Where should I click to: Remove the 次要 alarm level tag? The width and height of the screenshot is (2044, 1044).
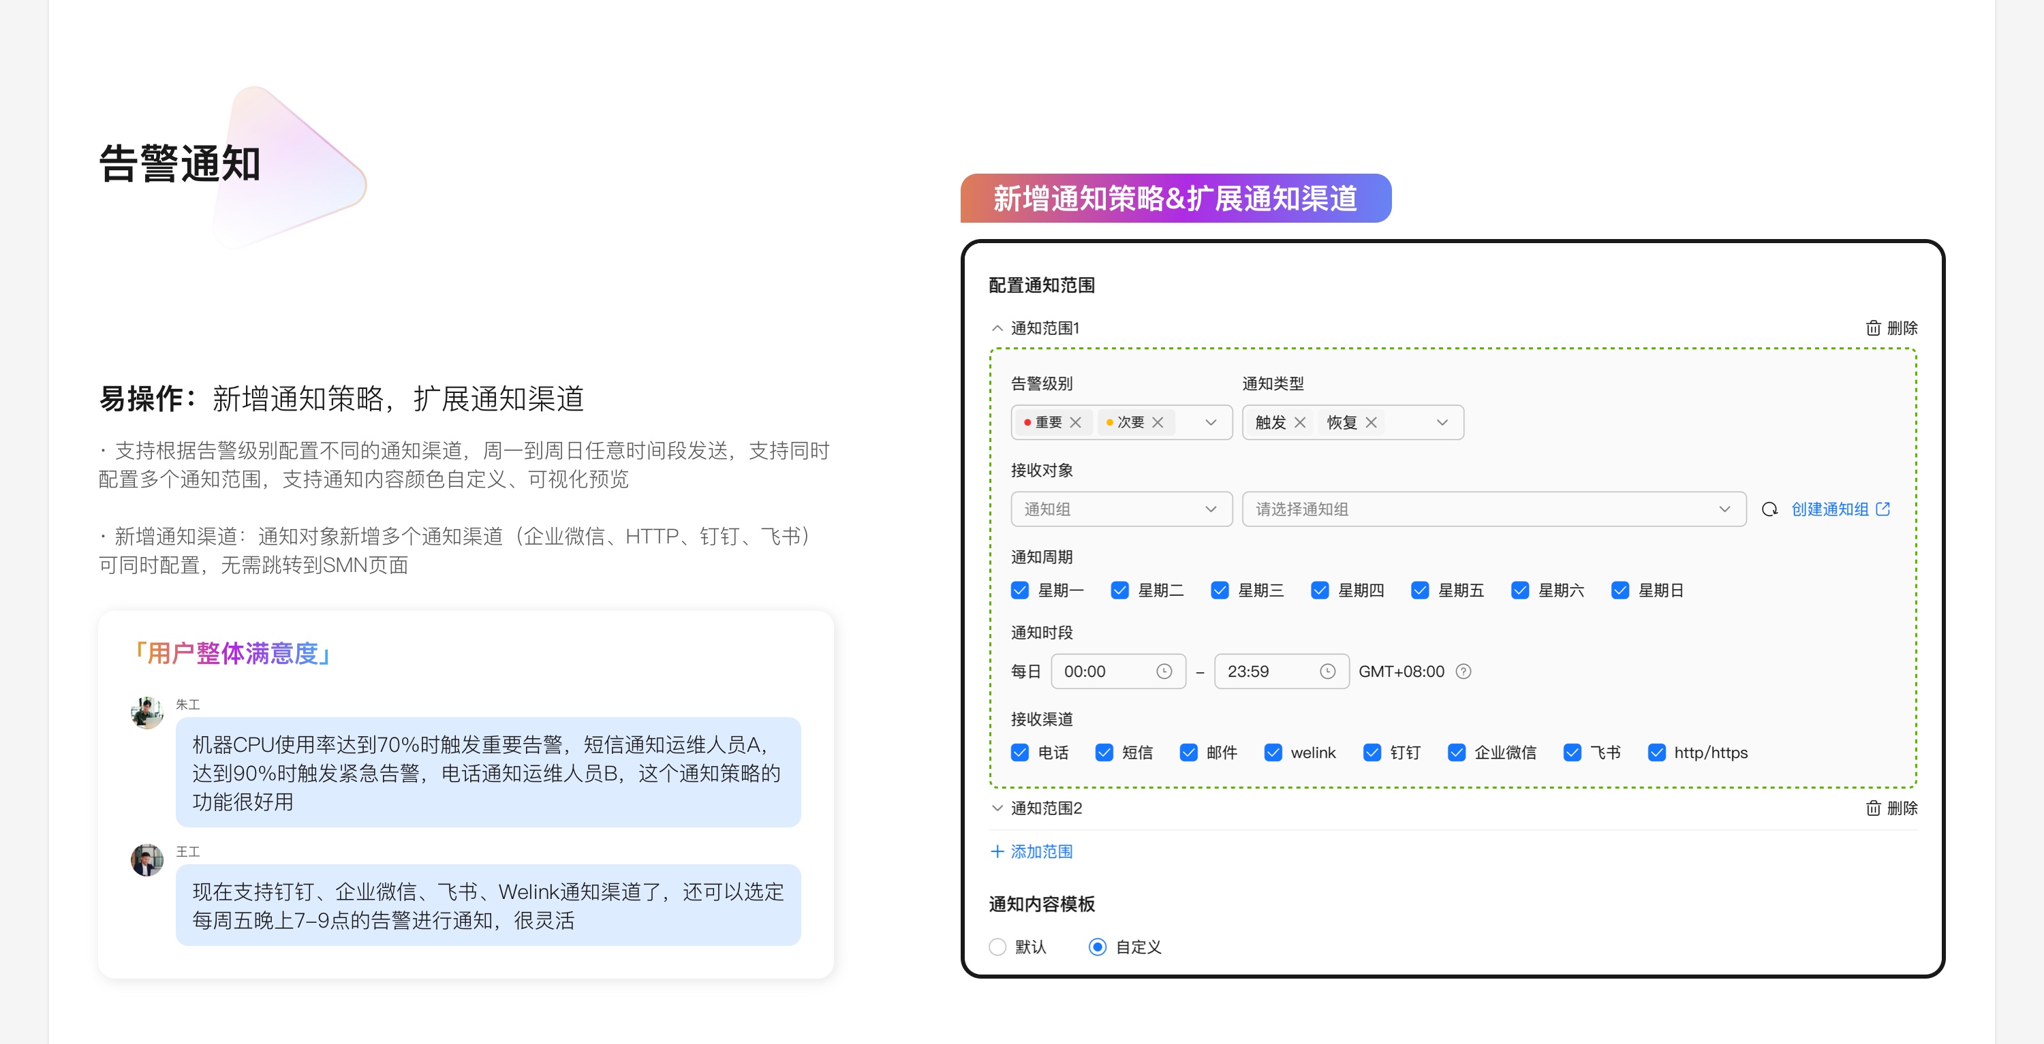(x=1158, y=422)
